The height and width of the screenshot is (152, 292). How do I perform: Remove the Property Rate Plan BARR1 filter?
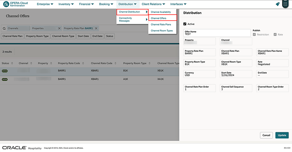(x=96, y=28)
